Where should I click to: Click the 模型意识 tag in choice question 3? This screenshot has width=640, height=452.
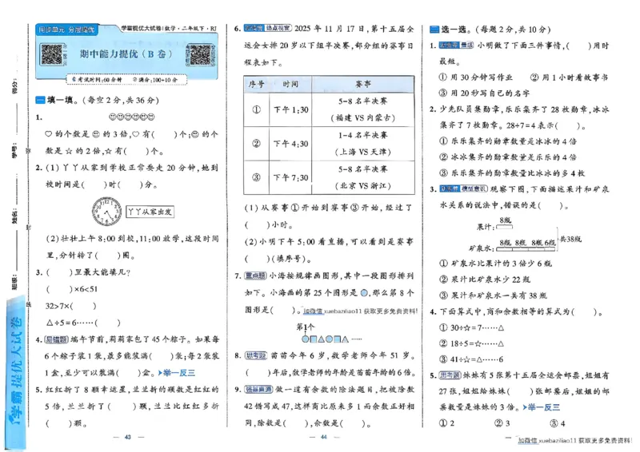pos(474,188)
